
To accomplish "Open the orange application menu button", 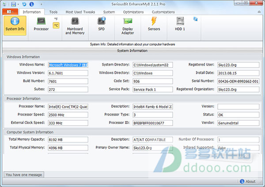I will pos(10,11).
